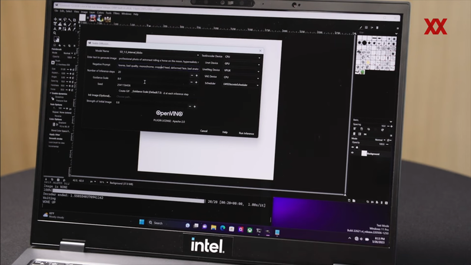The image size is (471, 265).
Task: Select the Move tool in GIMP toolbox
Action: tap(55, 19)
